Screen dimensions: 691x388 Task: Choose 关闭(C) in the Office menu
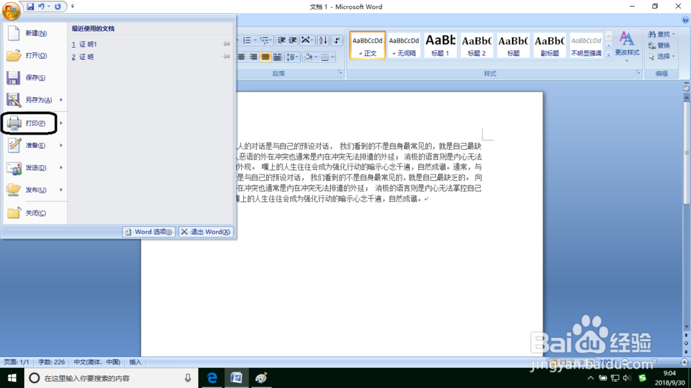[35, 213]
